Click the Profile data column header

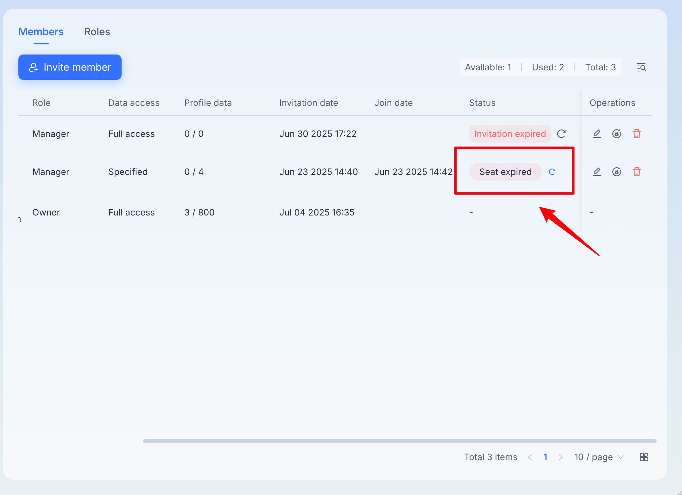click(x=208, y=103)
